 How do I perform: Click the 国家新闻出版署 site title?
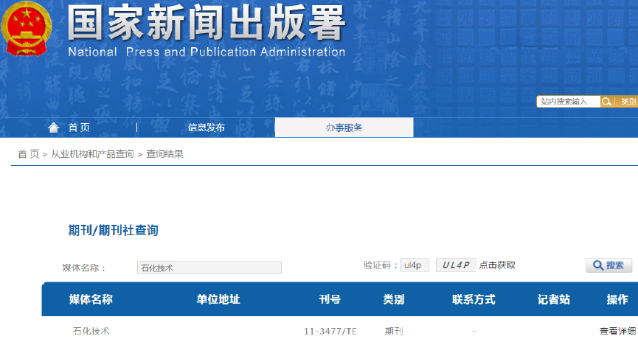[207, 23]
